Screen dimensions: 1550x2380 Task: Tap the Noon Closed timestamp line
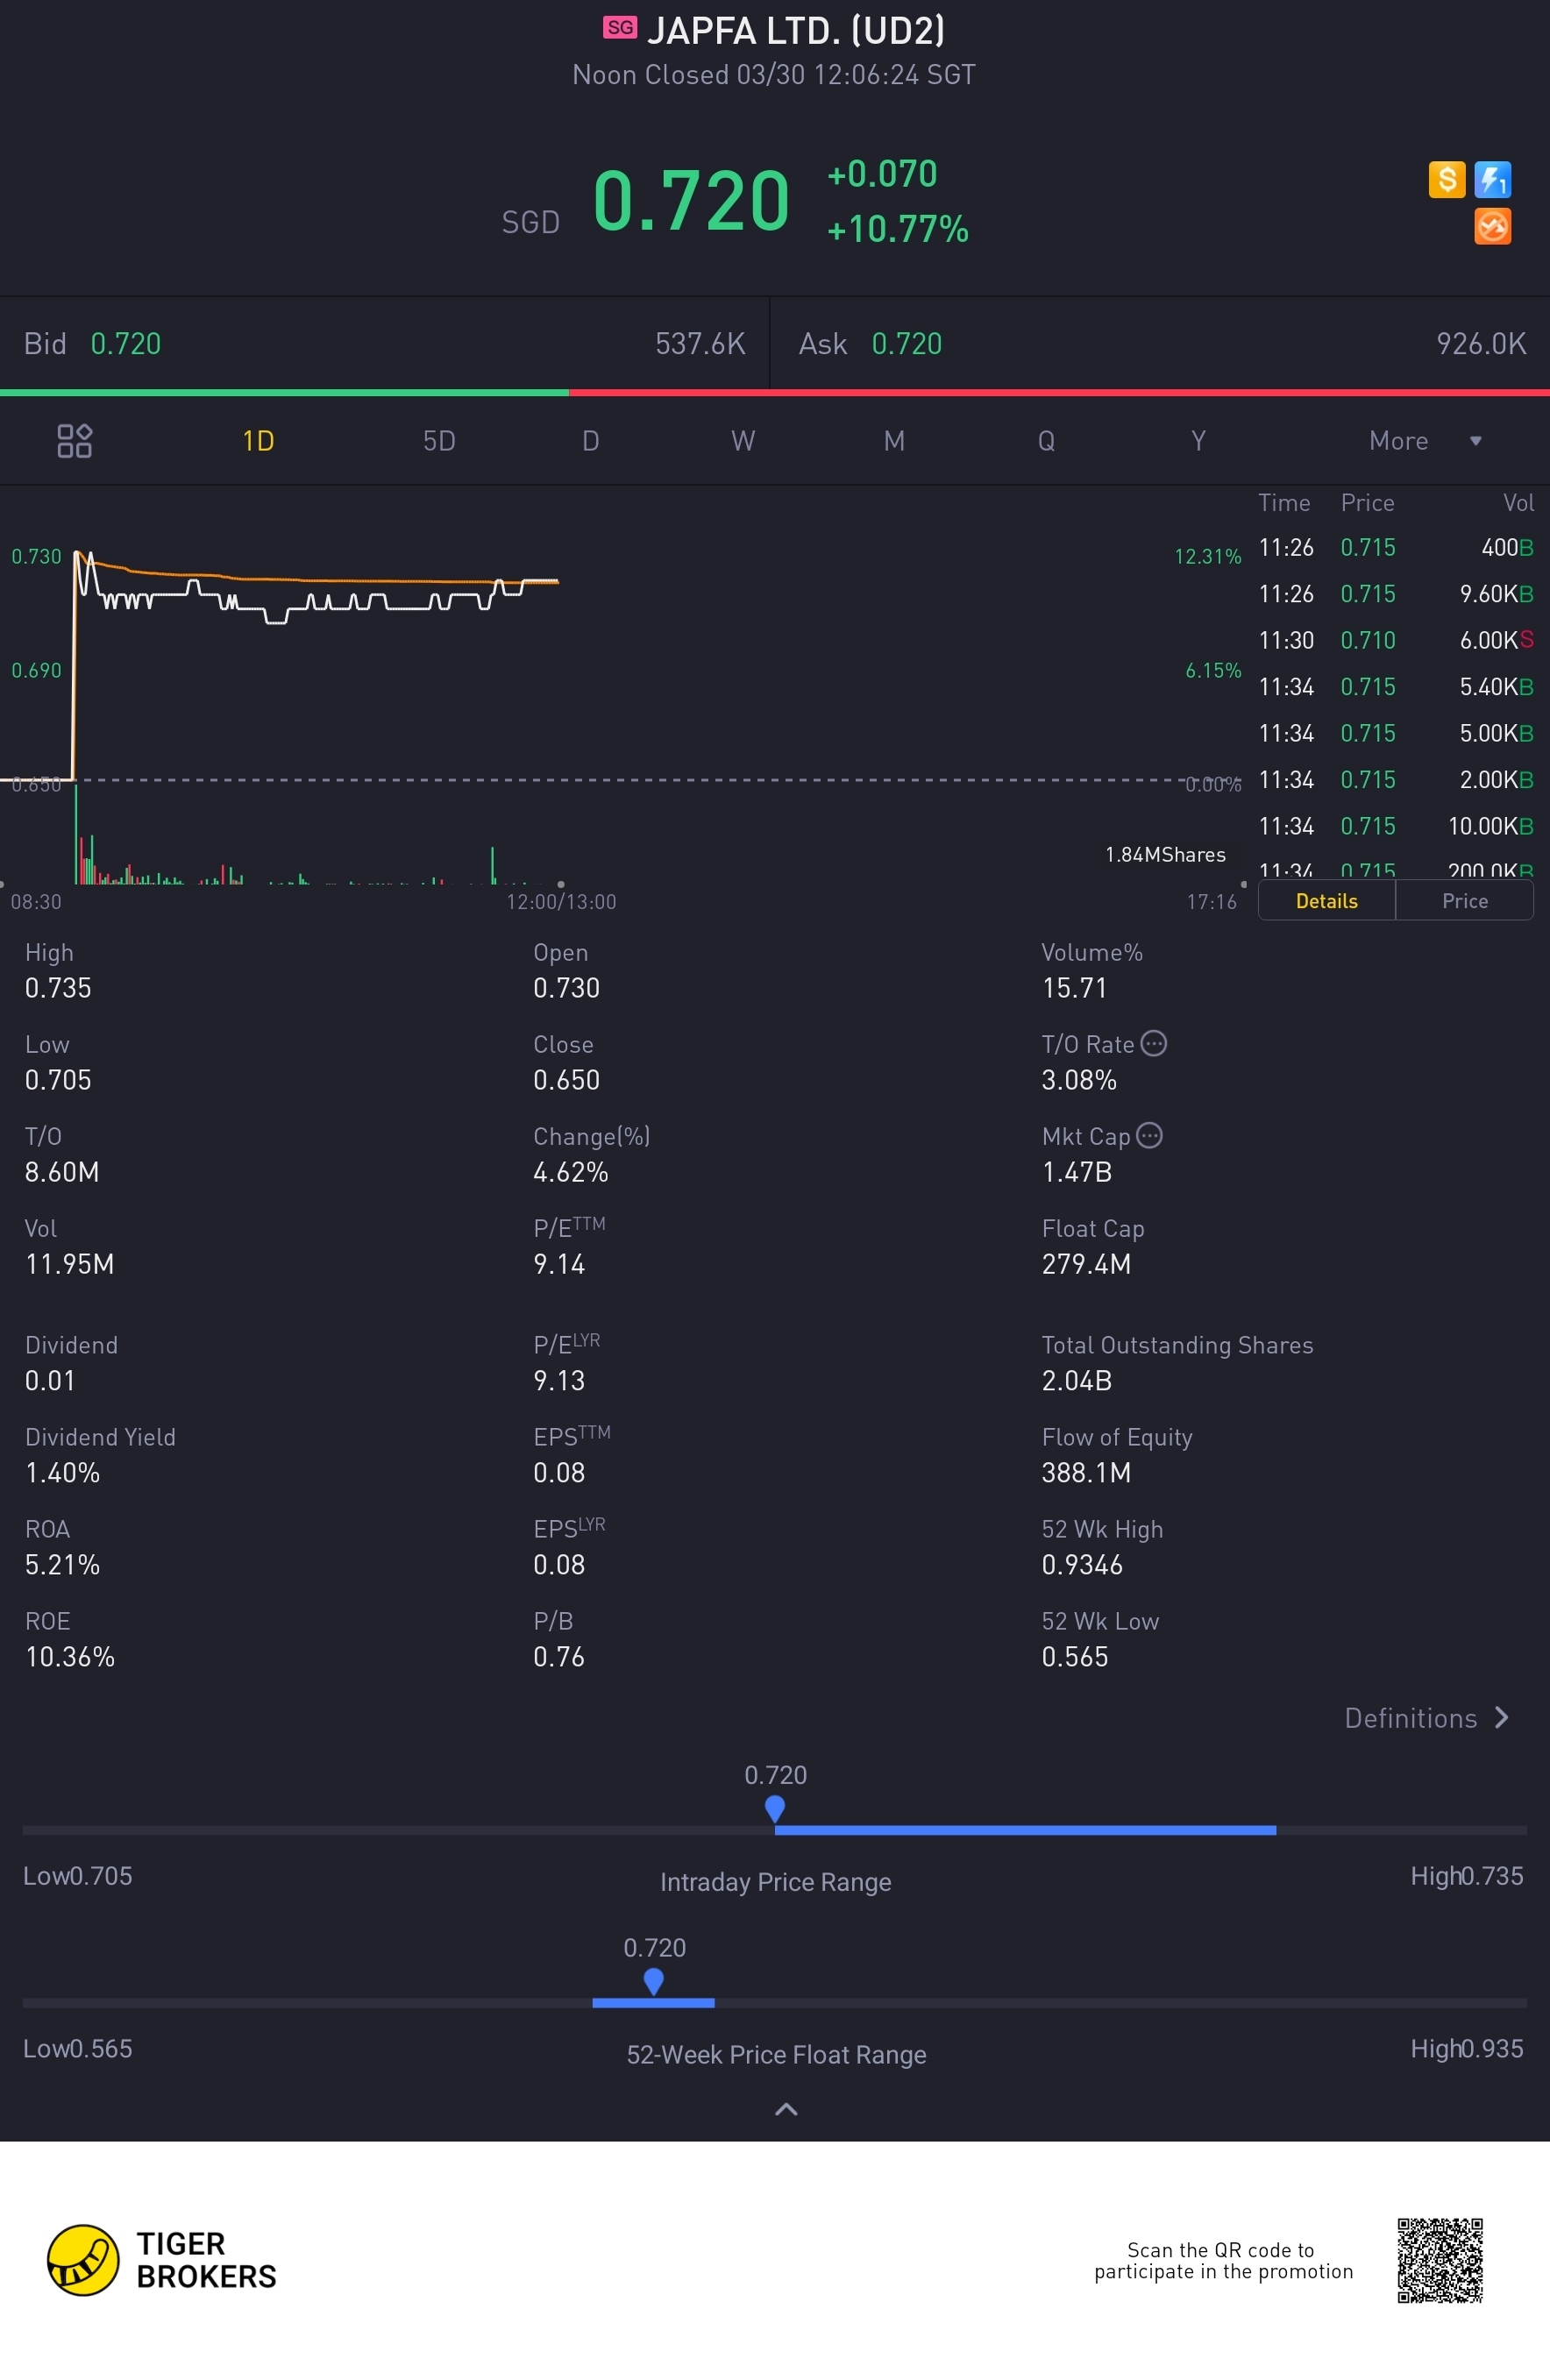pyautogui.click(x=774, y=75)
